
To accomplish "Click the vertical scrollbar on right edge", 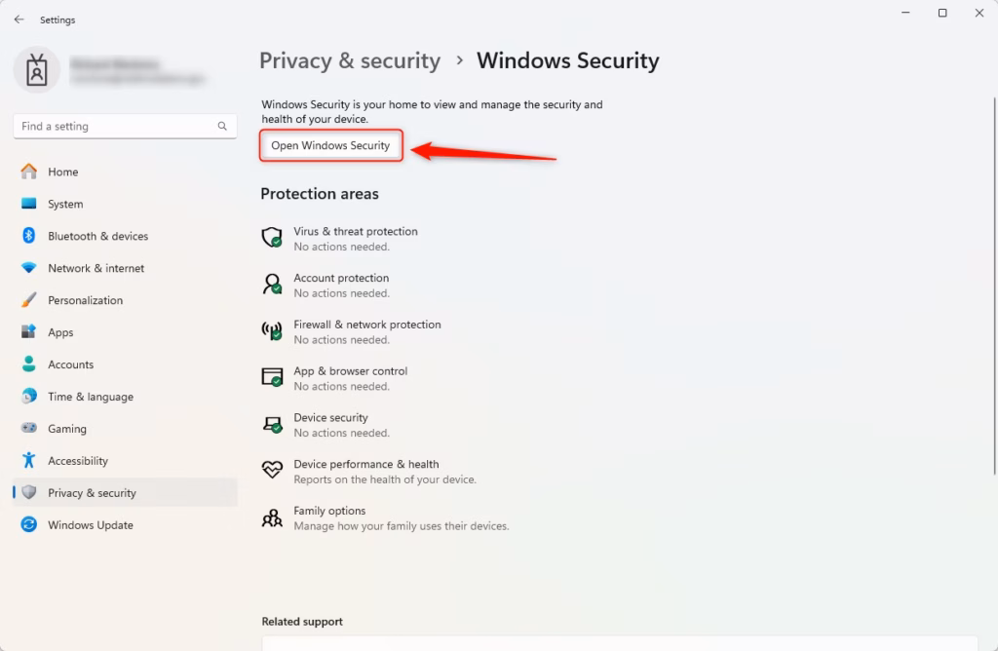I will [994, 286].
